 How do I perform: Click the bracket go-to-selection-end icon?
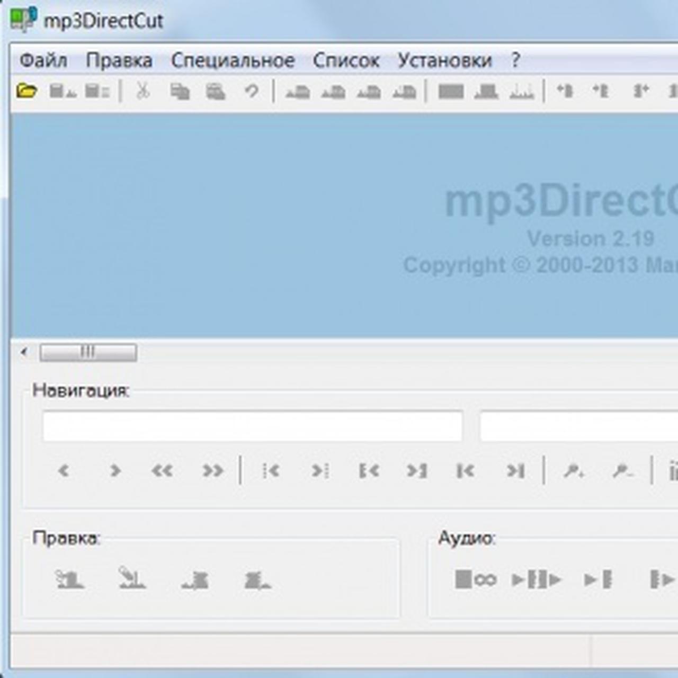pos(417,470)
